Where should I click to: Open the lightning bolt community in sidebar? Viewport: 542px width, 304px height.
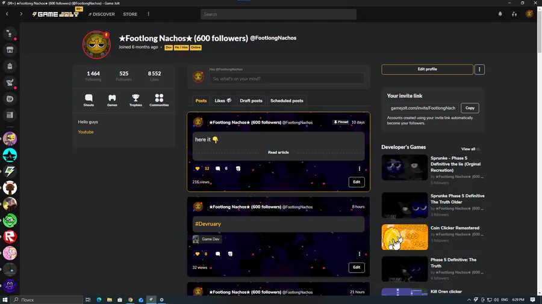10,171
